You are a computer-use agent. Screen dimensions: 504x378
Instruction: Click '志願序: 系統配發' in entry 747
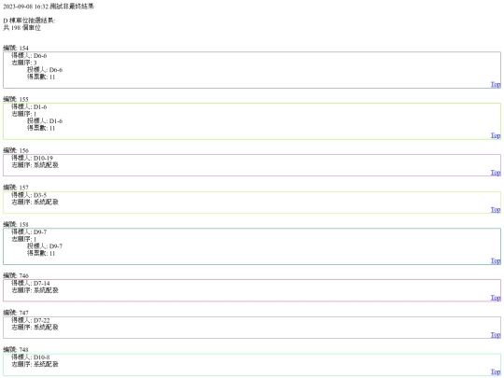click(x=35, y=327)
